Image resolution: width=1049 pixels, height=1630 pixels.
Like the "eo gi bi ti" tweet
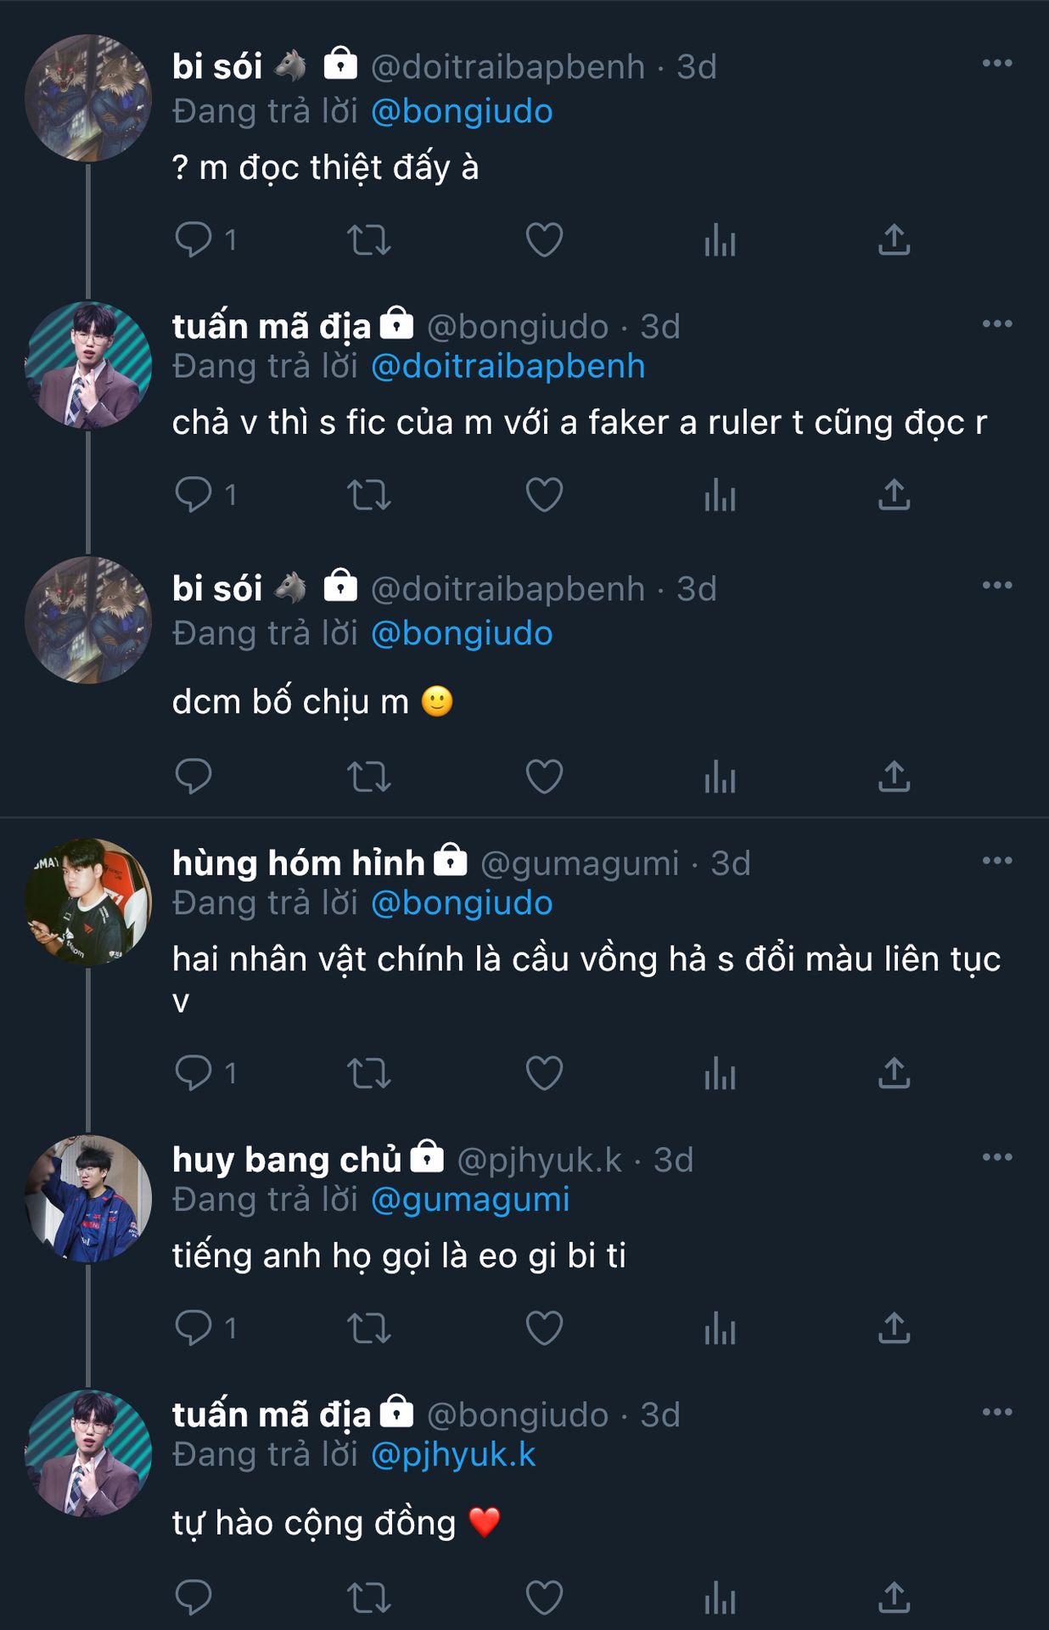(544, 1329)
